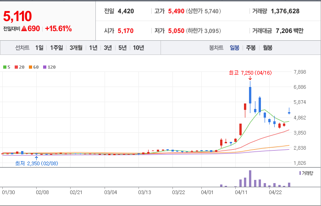Choose the 5년 chart period
This screenshot has width=321, height=206.
[122, 48]
